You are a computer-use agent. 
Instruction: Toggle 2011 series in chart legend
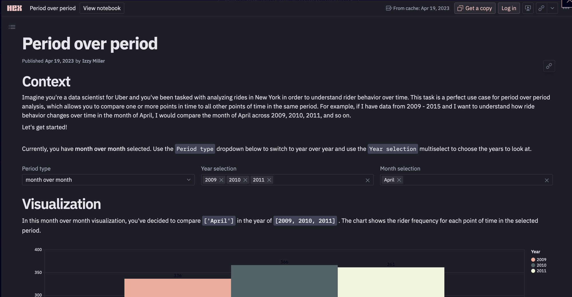click(x=539, y=271)
